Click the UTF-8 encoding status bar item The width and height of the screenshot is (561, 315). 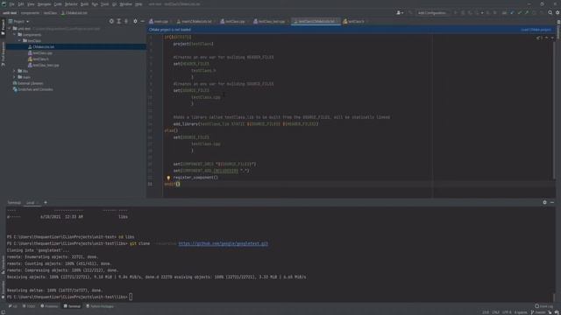pyautogui.click(x=507, y=312)
